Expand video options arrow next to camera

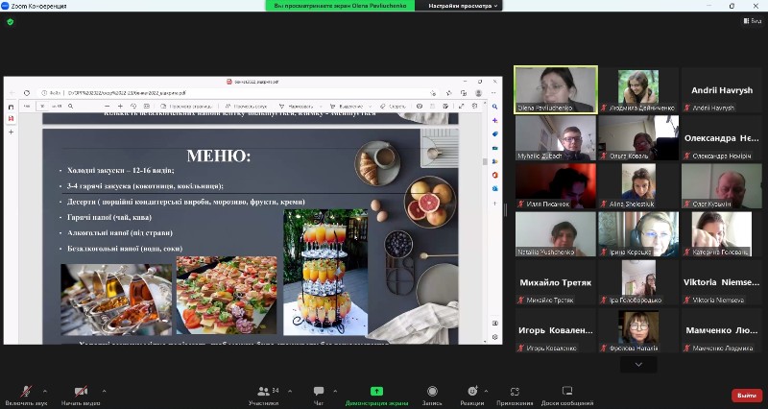[x=104, y=391]
